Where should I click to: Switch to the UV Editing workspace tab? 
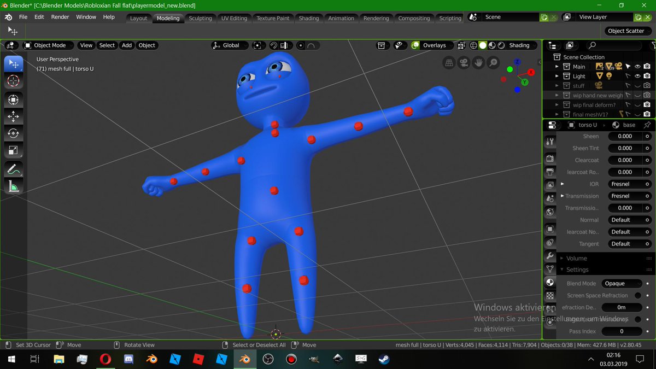pos(234,18)
